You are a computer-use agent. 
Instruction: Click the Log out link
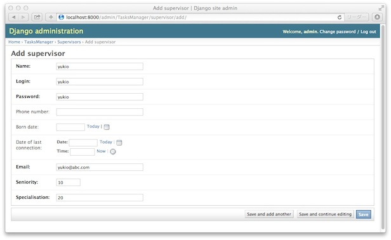click(368, 32)
